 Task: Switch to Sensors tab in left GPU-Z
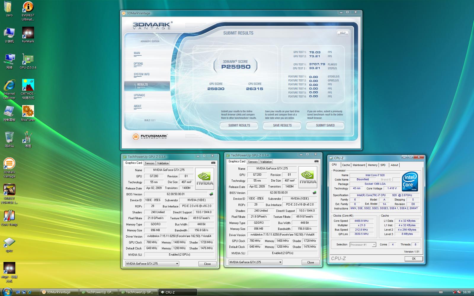tap(149, 163)
